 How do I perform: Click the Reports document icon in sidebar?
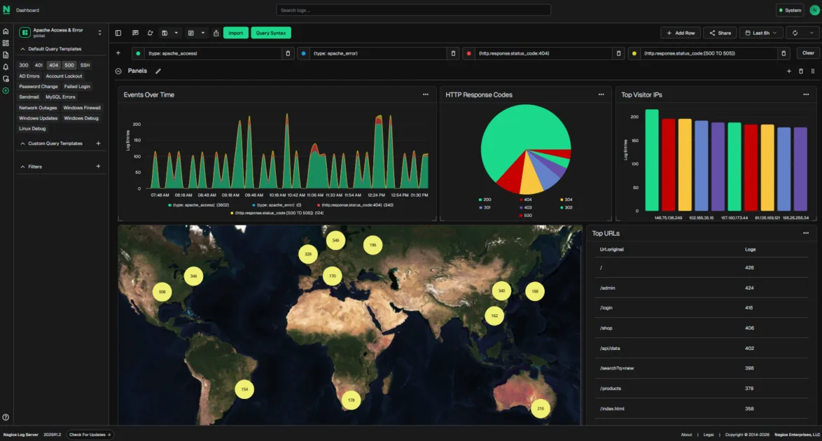6,56
